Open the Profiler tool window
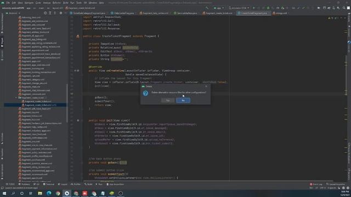 click(76, 184)
